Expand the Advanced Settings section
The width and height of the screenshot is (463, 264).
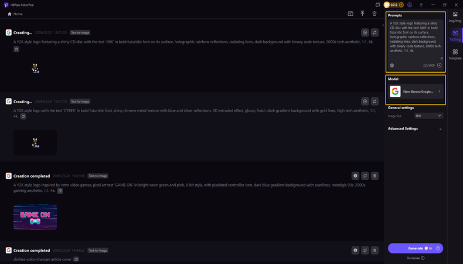[440, 128]
